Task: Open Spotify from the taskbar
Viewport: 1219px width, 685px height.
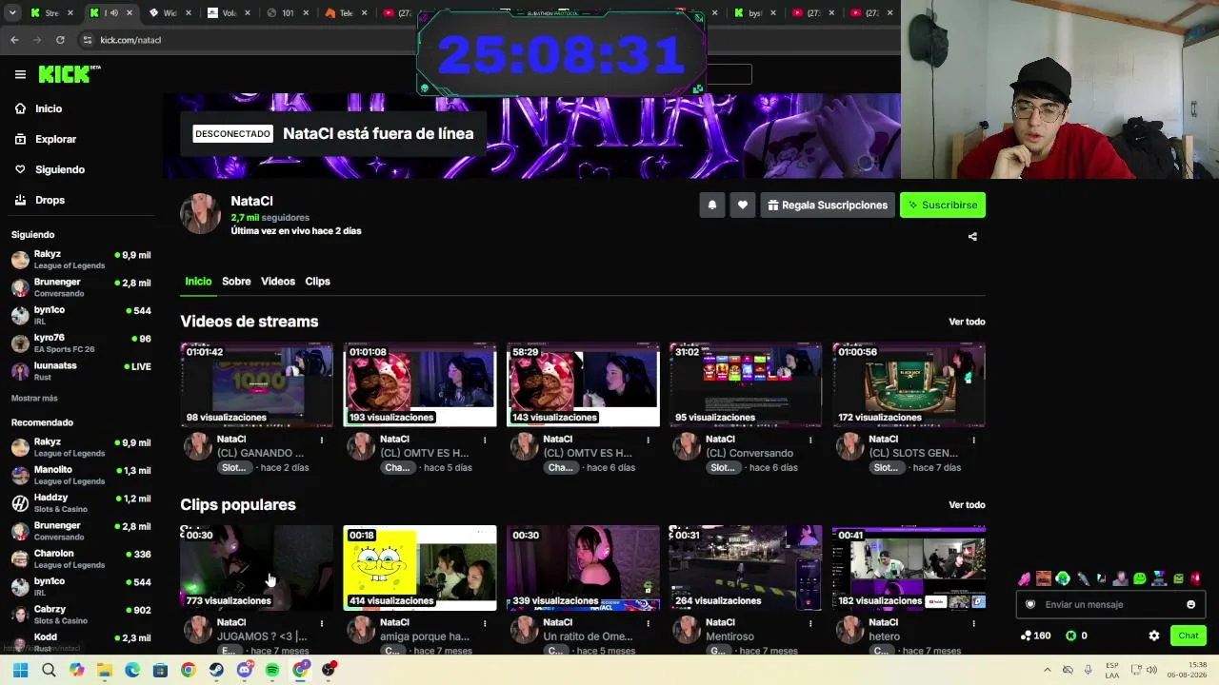Action: pyautogui.click(x=272, y=670)
